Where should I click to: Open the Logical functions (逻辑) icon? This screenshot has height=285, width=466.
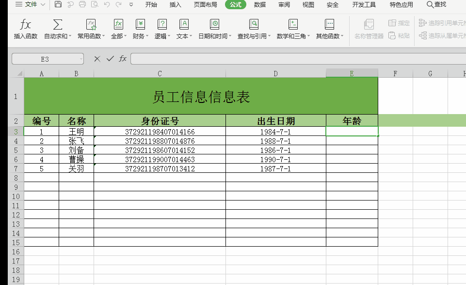(x=162, y=24)
